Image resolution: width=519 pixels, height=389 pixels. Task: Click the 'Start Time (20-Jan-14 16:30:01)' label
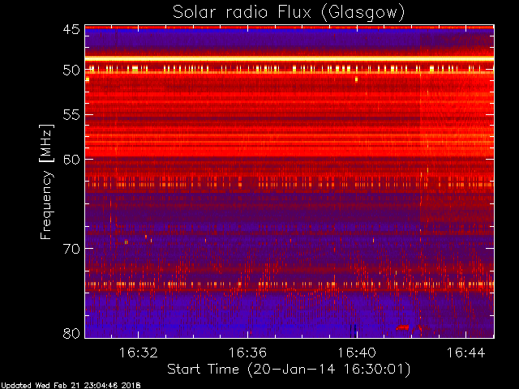289,370
